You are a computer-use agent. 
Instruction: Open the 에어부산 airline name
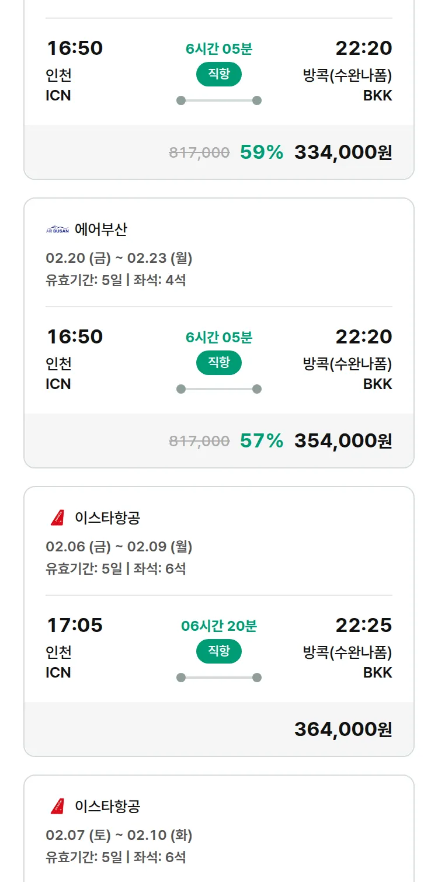(100, 230)
